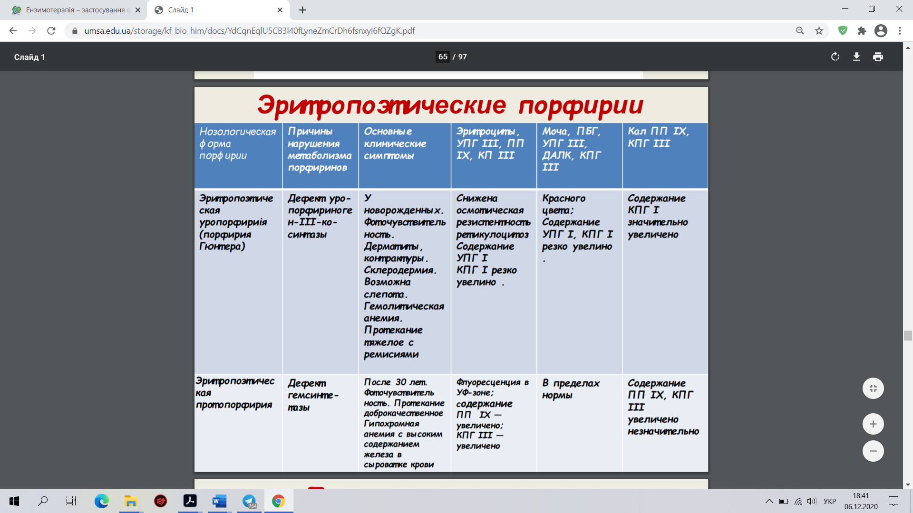Show hidden system tray icons
This screenshot has height=513, width=913.
pyautogui.click(x=769, y=501)
